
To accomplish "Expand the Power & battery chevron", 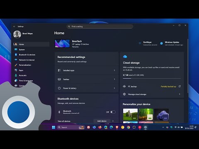I will [114, 88].
